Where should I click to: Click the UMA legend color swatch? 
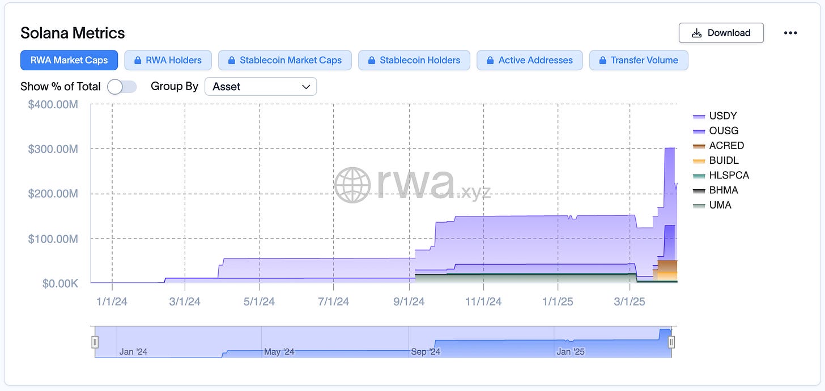tap(699, 206)
